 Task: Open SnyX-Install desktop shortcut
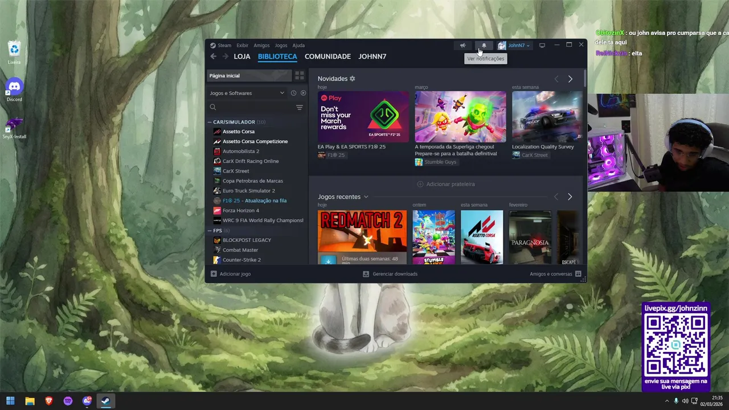14,128
